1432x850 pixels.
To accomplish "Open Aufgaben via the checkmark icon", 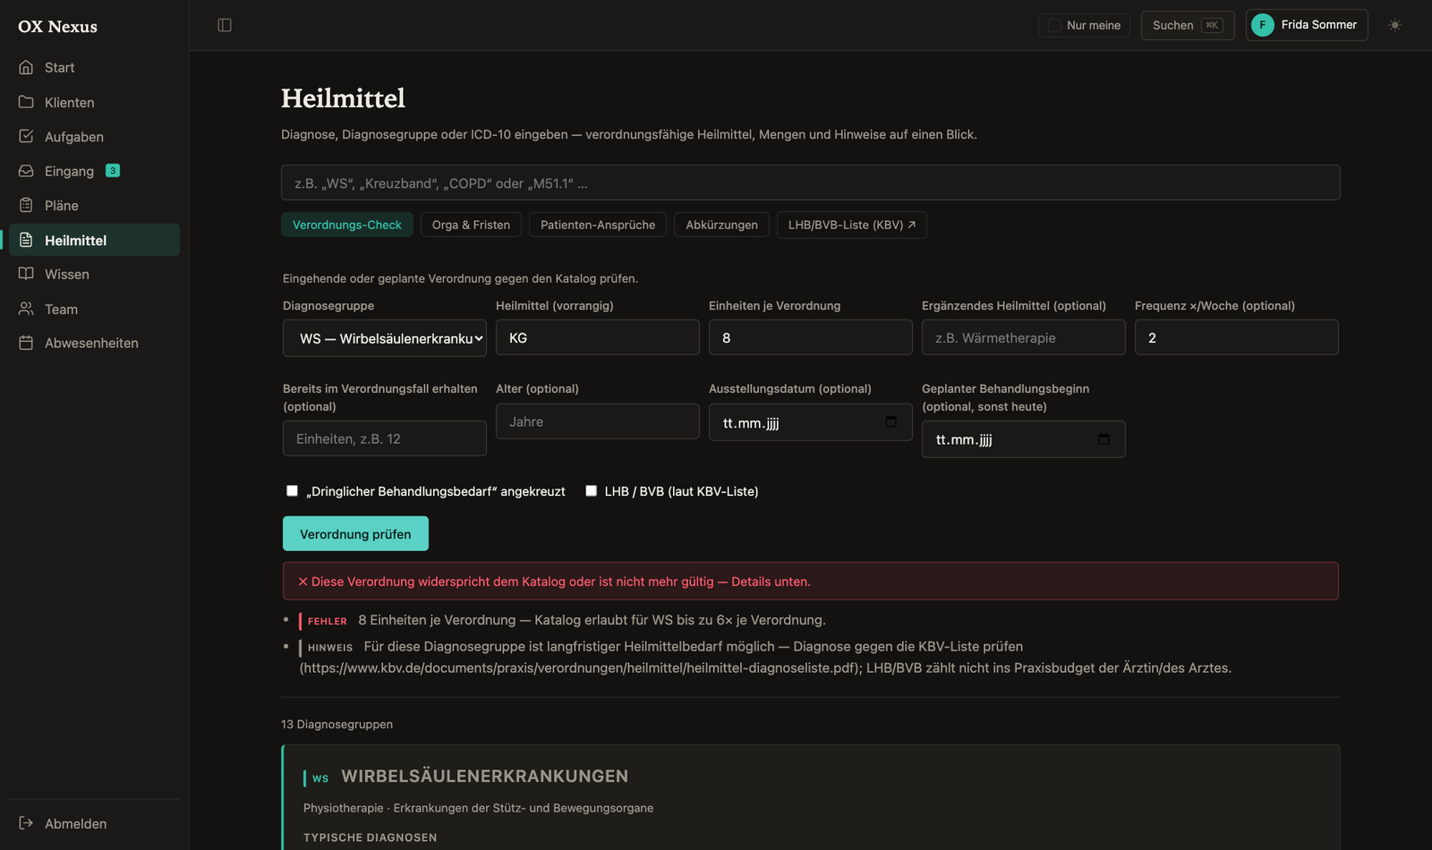I will (26, 136).
